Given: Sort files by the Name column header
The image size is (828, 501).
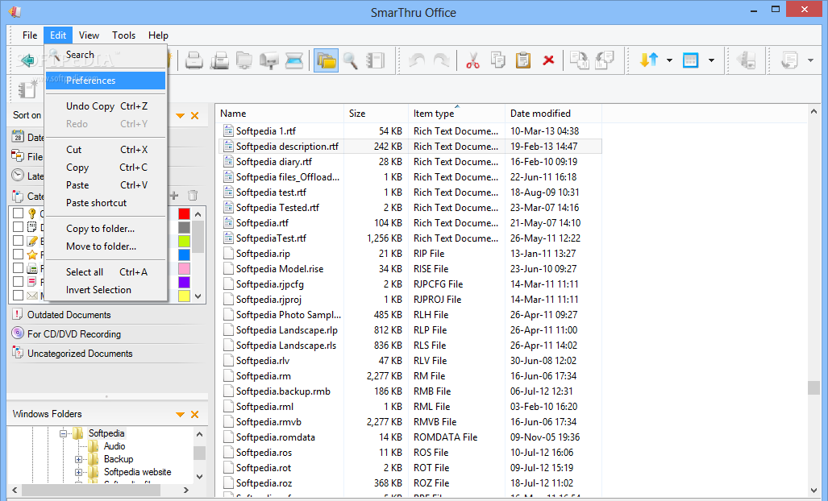Looking at the screenshot, I should pyautogui.click(x=280, y=114).
